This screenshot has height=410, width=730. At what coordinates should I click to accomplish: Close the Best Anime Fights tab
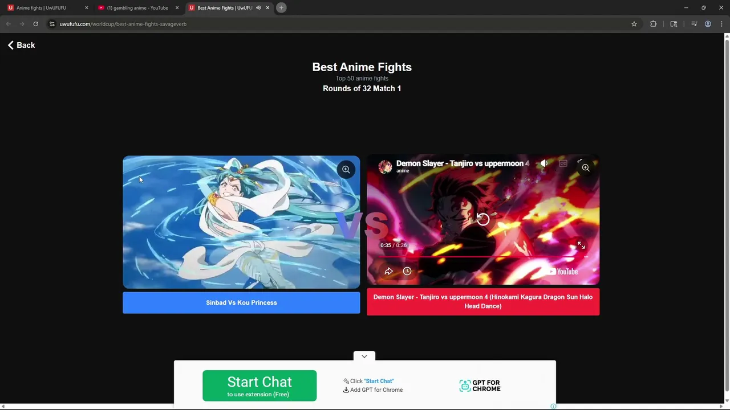[267, 8]
